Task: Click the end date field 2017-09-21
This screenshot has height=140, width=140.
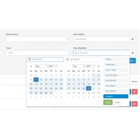Action: pos(84,59)
